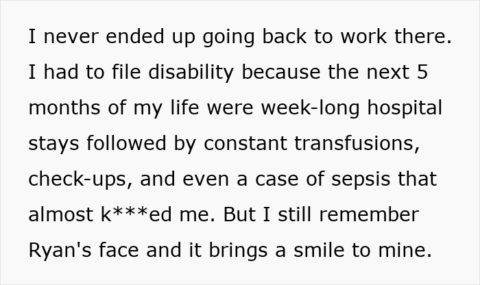Viewport: 480px width, 285px height.
Task: Click the word "sepsis" in the paragraph
Action: pyautogui.click(x=361, y=179)
